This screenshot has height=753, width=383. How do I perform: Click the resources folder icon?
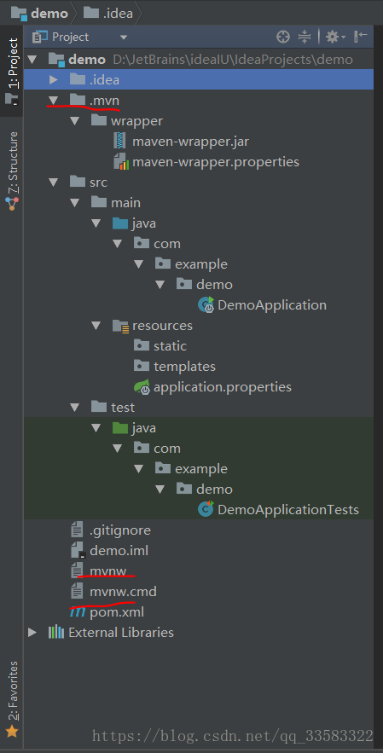(120, 326)
